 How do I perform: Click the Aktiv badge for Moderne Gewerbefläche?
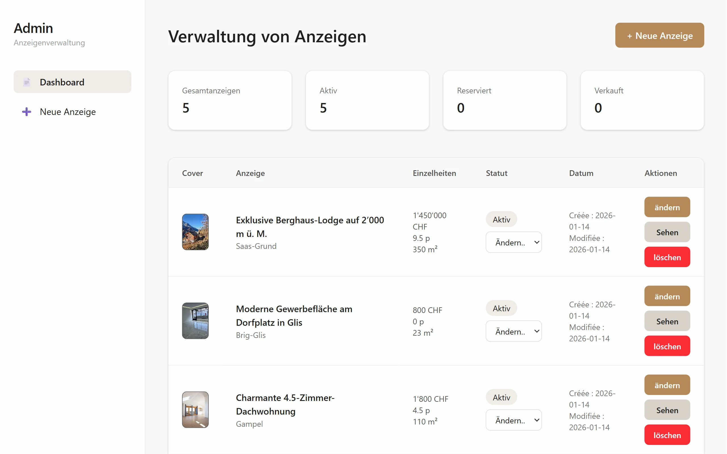[x=501, y=308]
